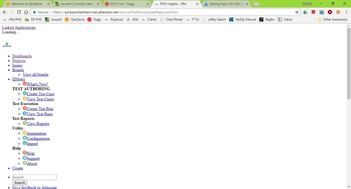Click the Help icon in Help section
The width and height of the screenshot is (351, 189).
click(x=25, y=153)
